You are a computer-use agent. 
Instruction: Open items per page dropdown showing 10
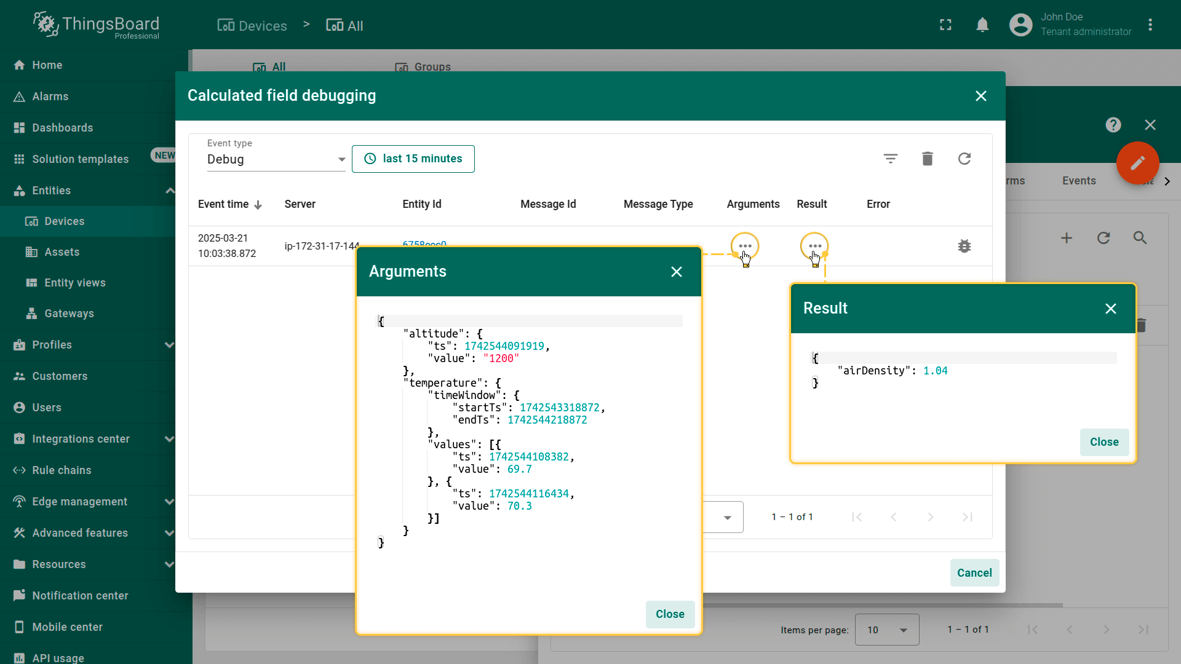point(886,630)
